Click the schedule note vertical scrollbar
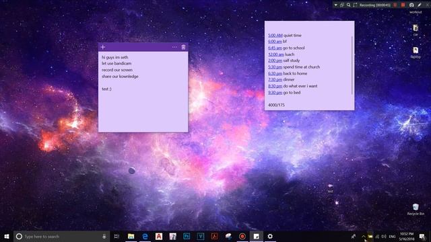The height and width of the screenshot is (242, 431). click(x=352, y=65)
